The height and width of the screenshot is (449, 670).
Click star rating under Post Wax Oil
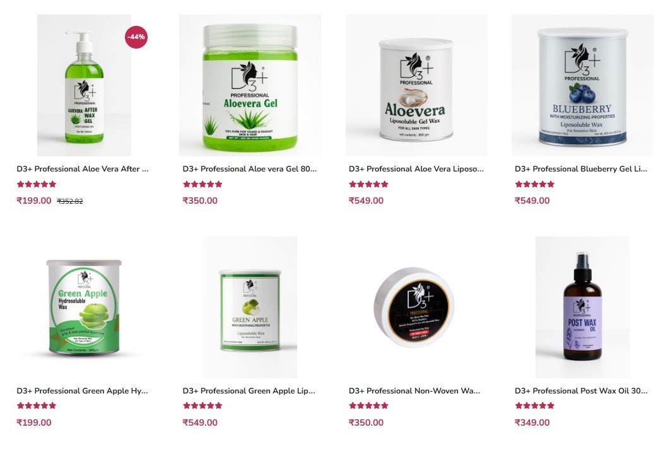click(534, 405)
